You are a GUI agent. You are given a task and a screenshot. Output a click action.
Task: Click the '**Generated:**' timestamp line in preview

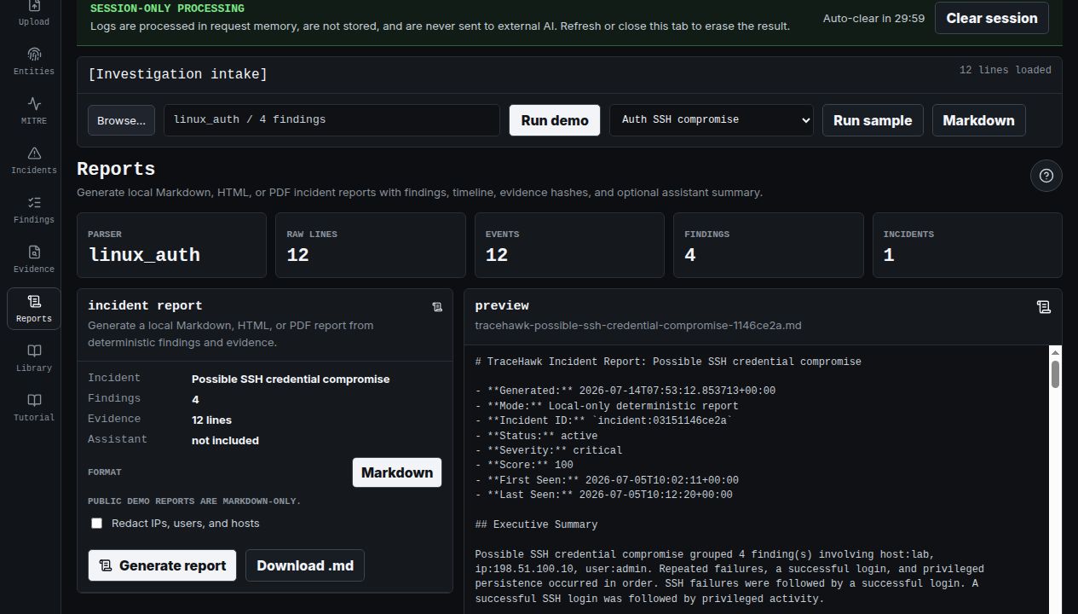[625, 391]
